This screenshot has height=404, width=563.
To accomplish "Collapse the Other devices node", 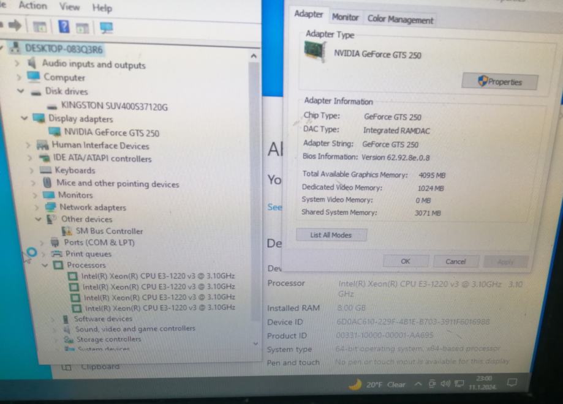I will pyautogui.click(x=38, y=219).
